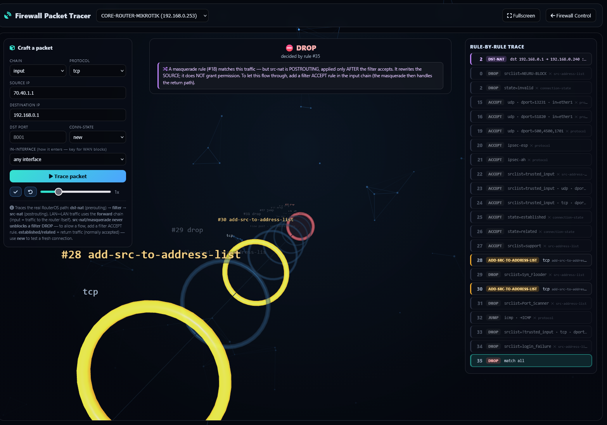Select rule 0 DROP srclist=NEURU-BLOCK row
Image resolution: width=607 pixels, height=425 pixels.
click(531, 73)
